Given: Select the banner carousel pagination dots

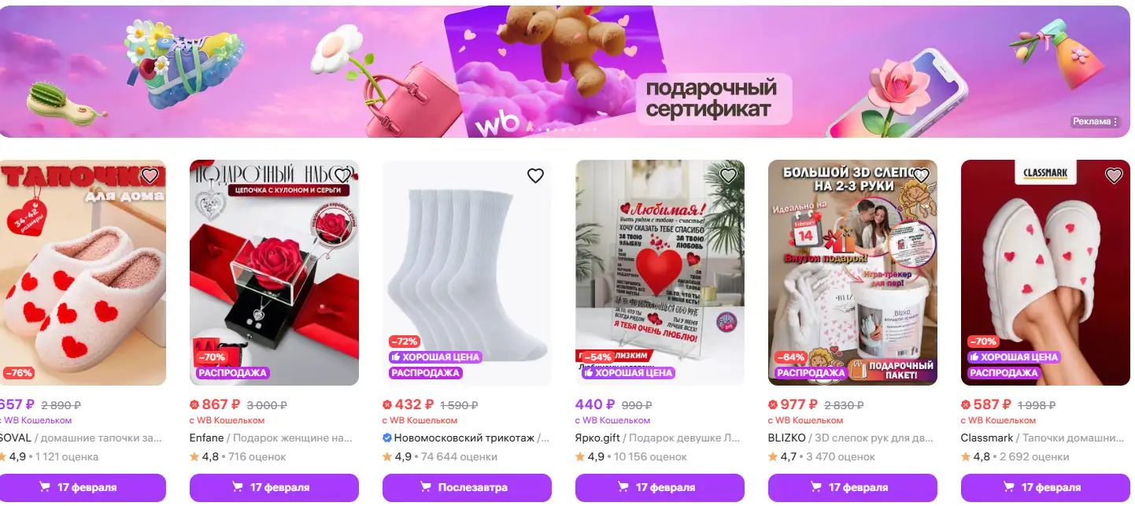Looking at the screenshot, I should tap(564, 130).
